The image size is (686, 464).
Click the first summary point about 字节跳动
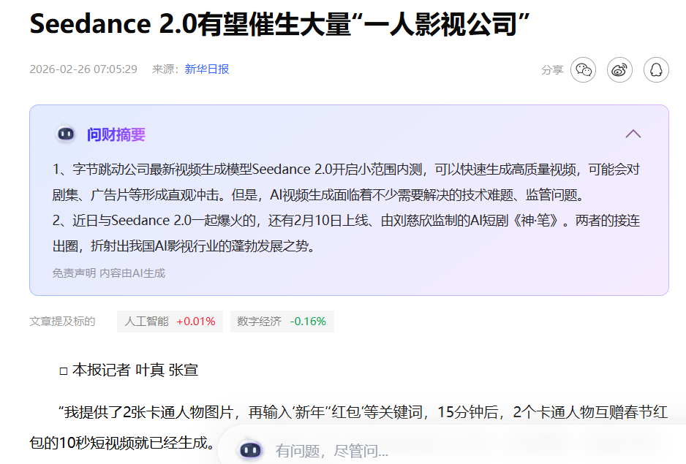tap(346, 183)
